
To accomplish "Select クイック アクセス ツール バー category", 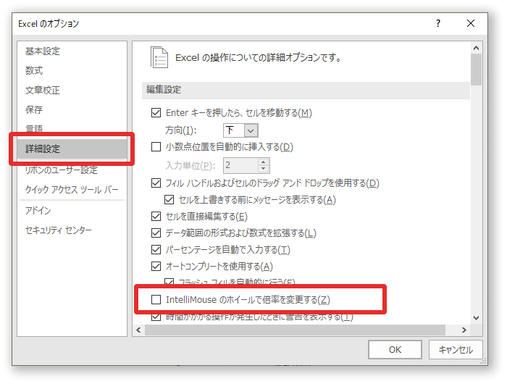I will click(x=72, y=190).
